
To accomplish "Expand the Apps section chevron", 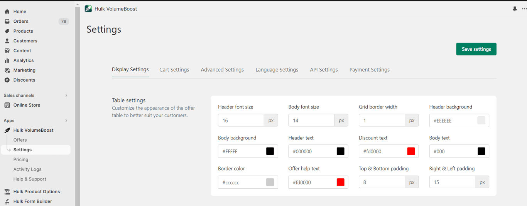I will (66, 121).
